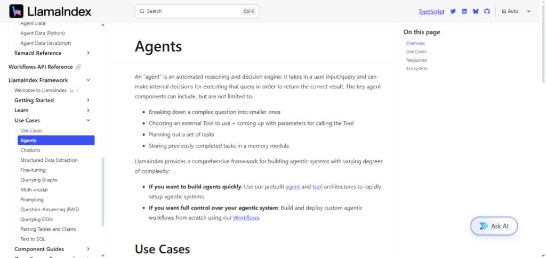Expand the Component Guides section
This screenshot has height=258, width=546.
88,249
